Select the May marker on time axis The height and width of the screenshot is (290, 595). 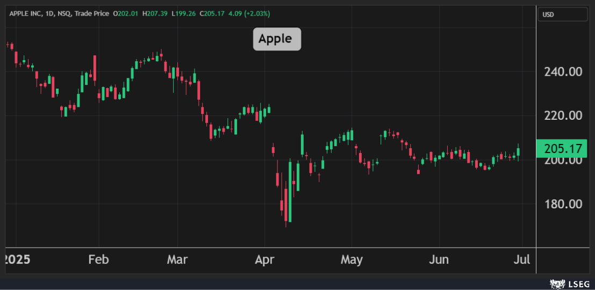click(352, 260)
